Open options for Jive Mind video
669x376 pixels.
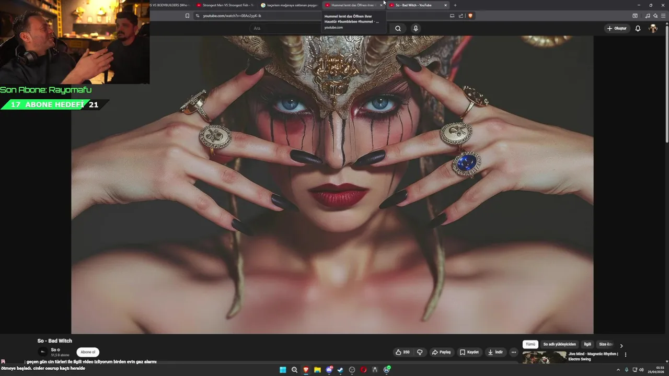point(626,355)
